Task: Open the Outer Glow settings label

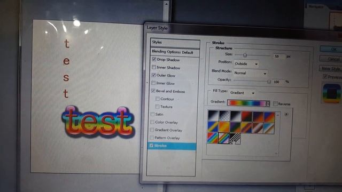Action: [166, 76]
